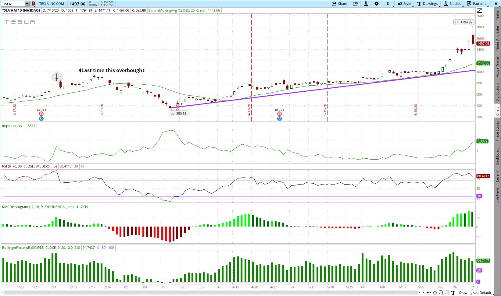Click the horizontal scrollbar right arrow

423,292
